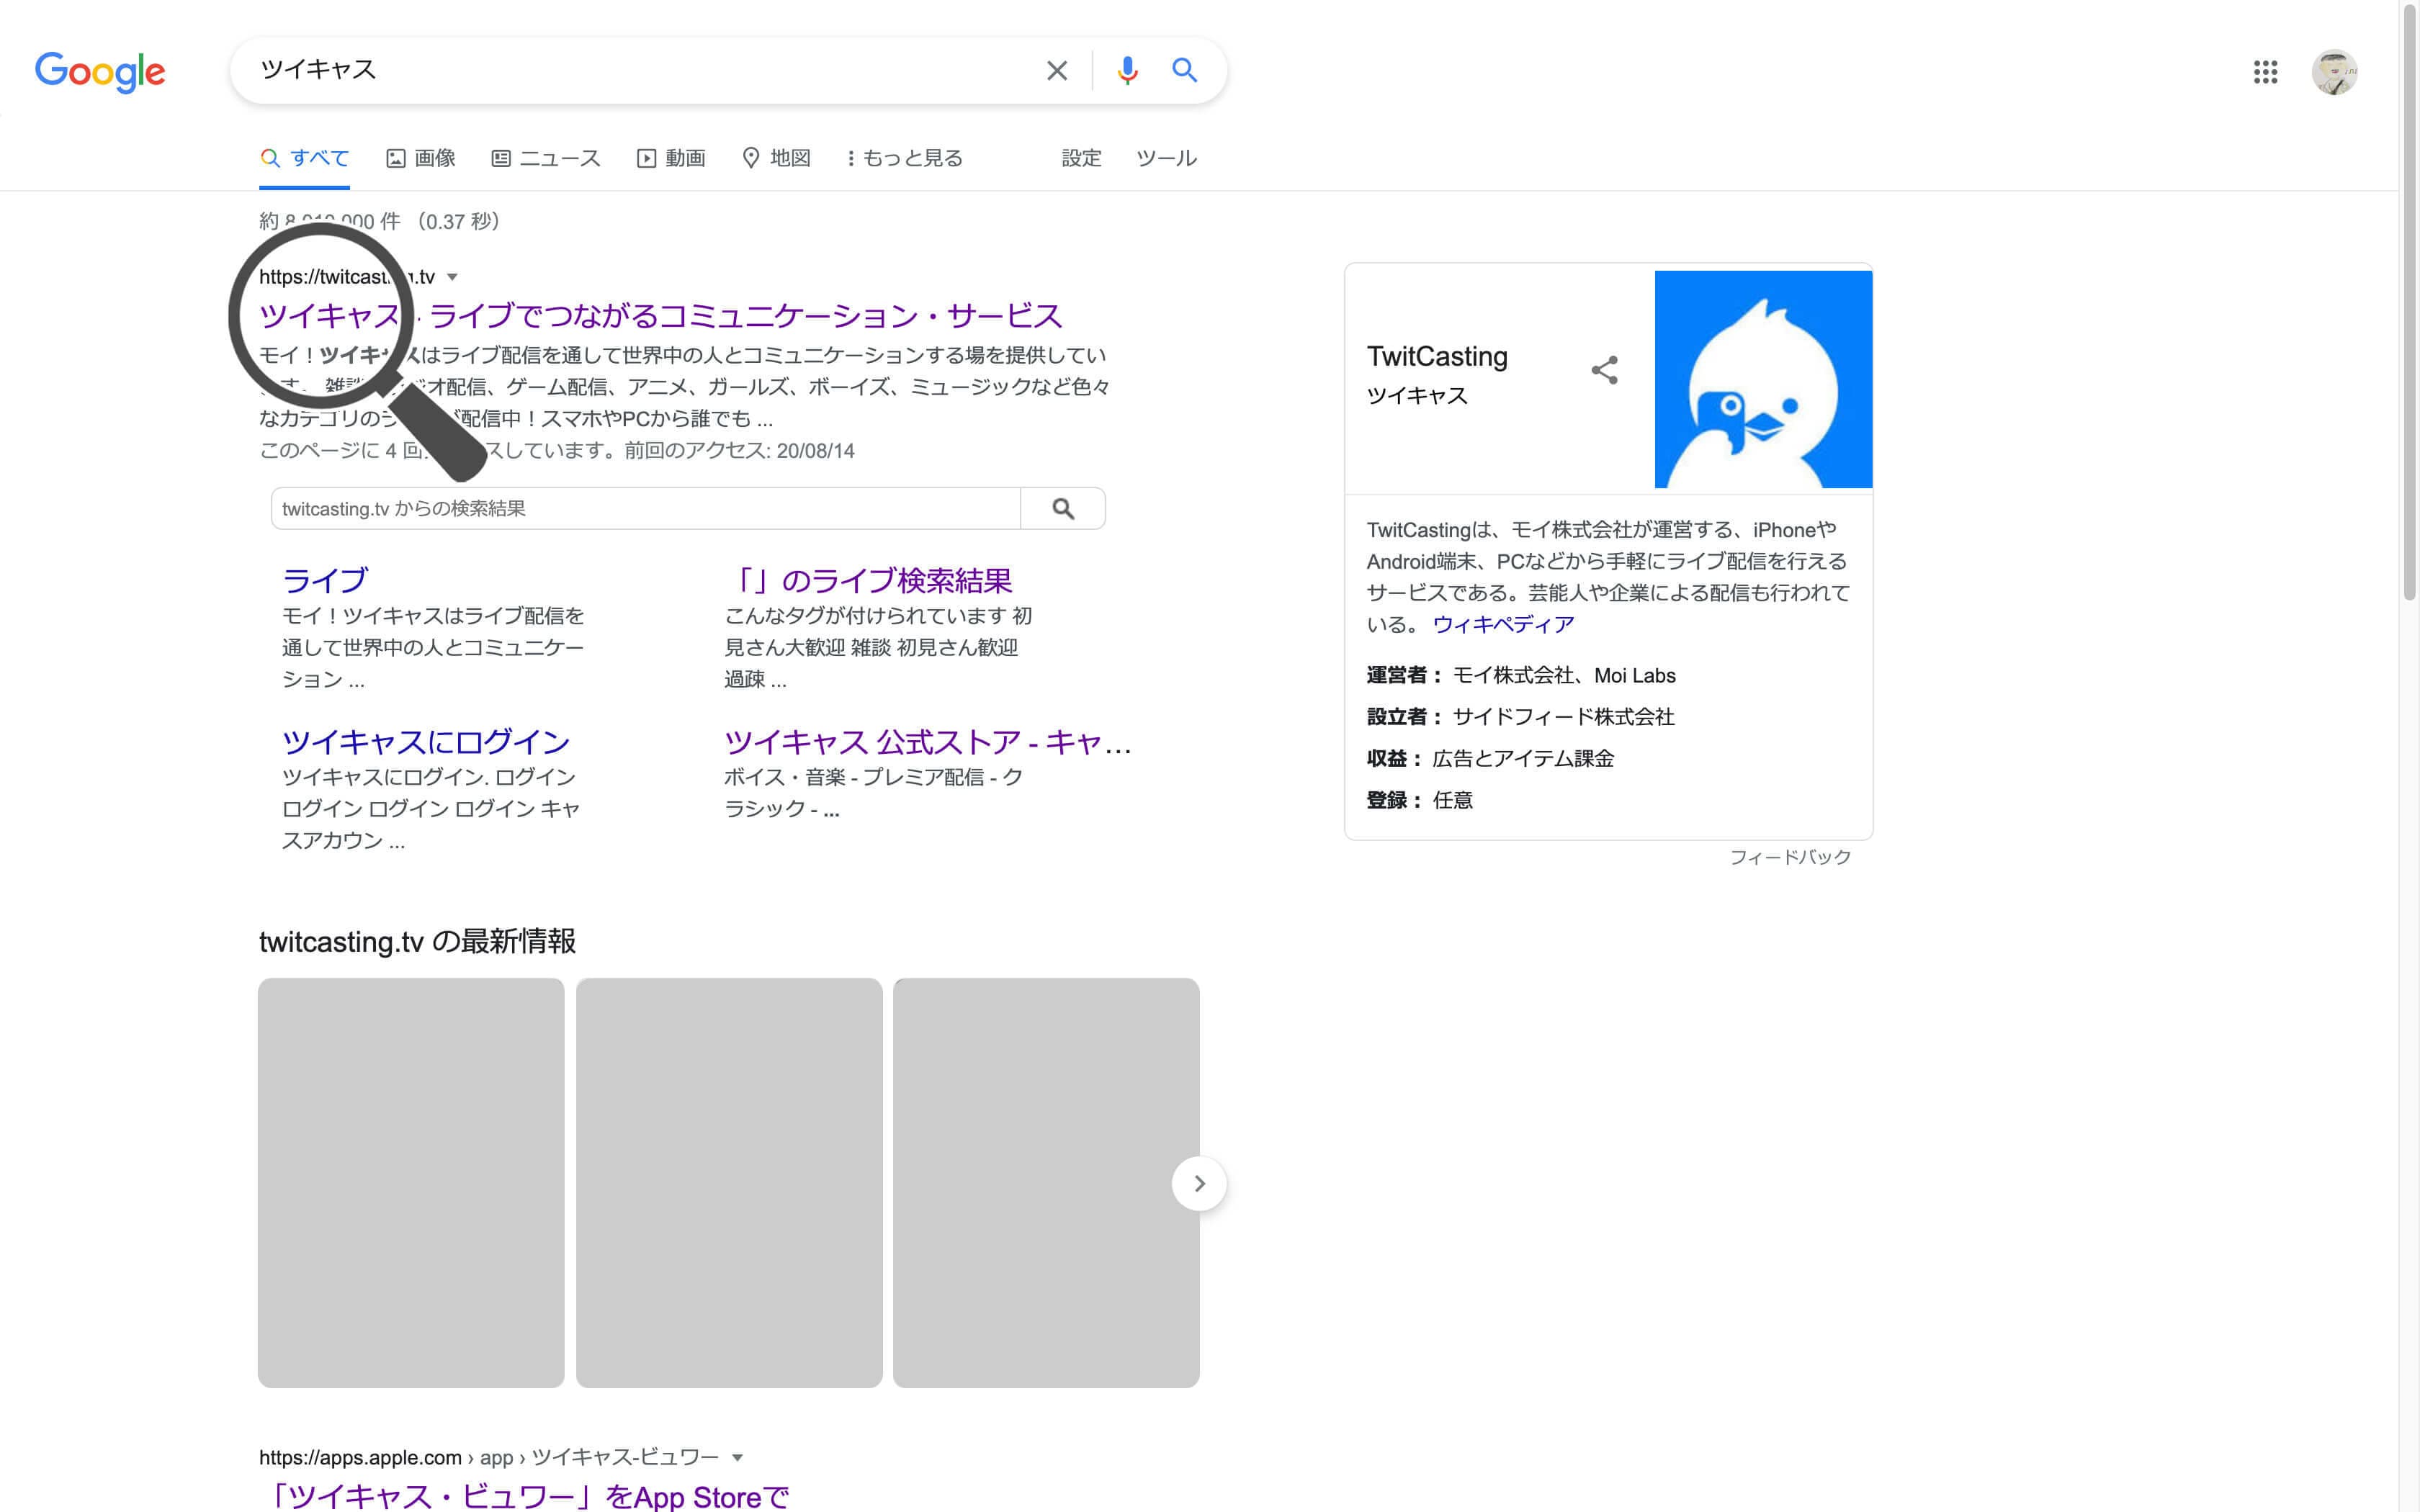
Task: Start voice search with microphone icon
Action: (x=1127, y=71)
